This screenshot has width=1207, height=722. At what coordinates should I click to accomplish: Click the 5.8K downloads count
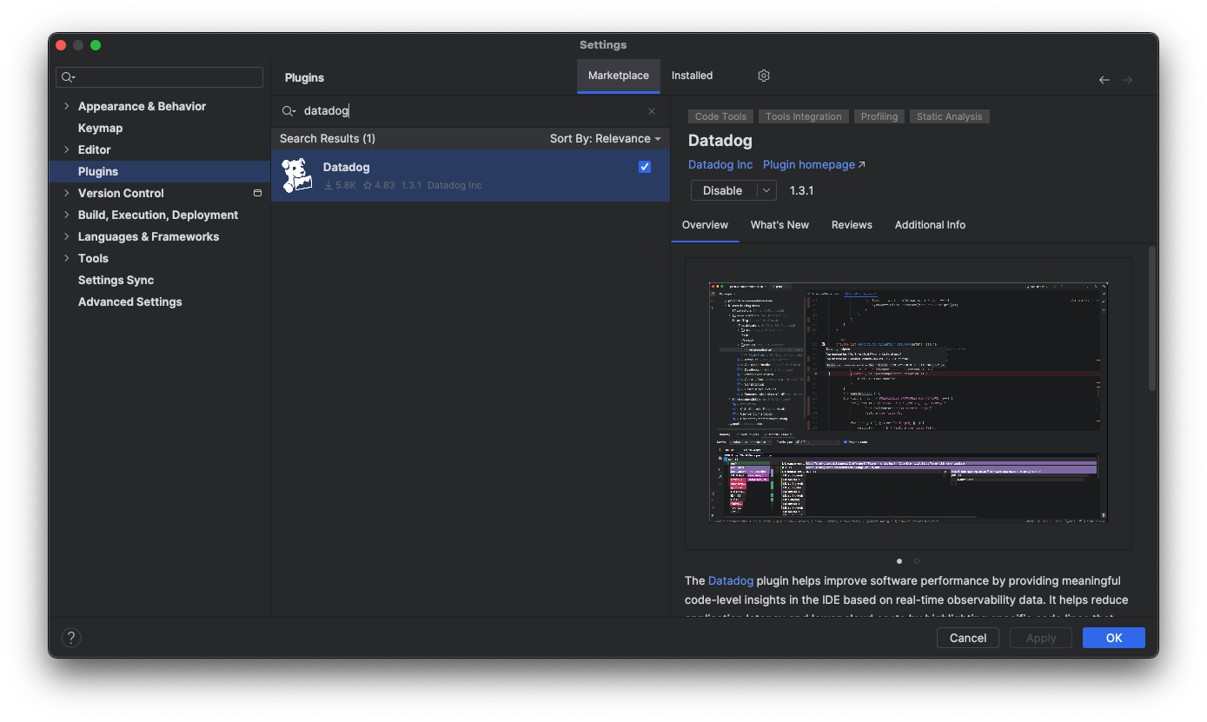pyautogui.click(x=340, y=185)
